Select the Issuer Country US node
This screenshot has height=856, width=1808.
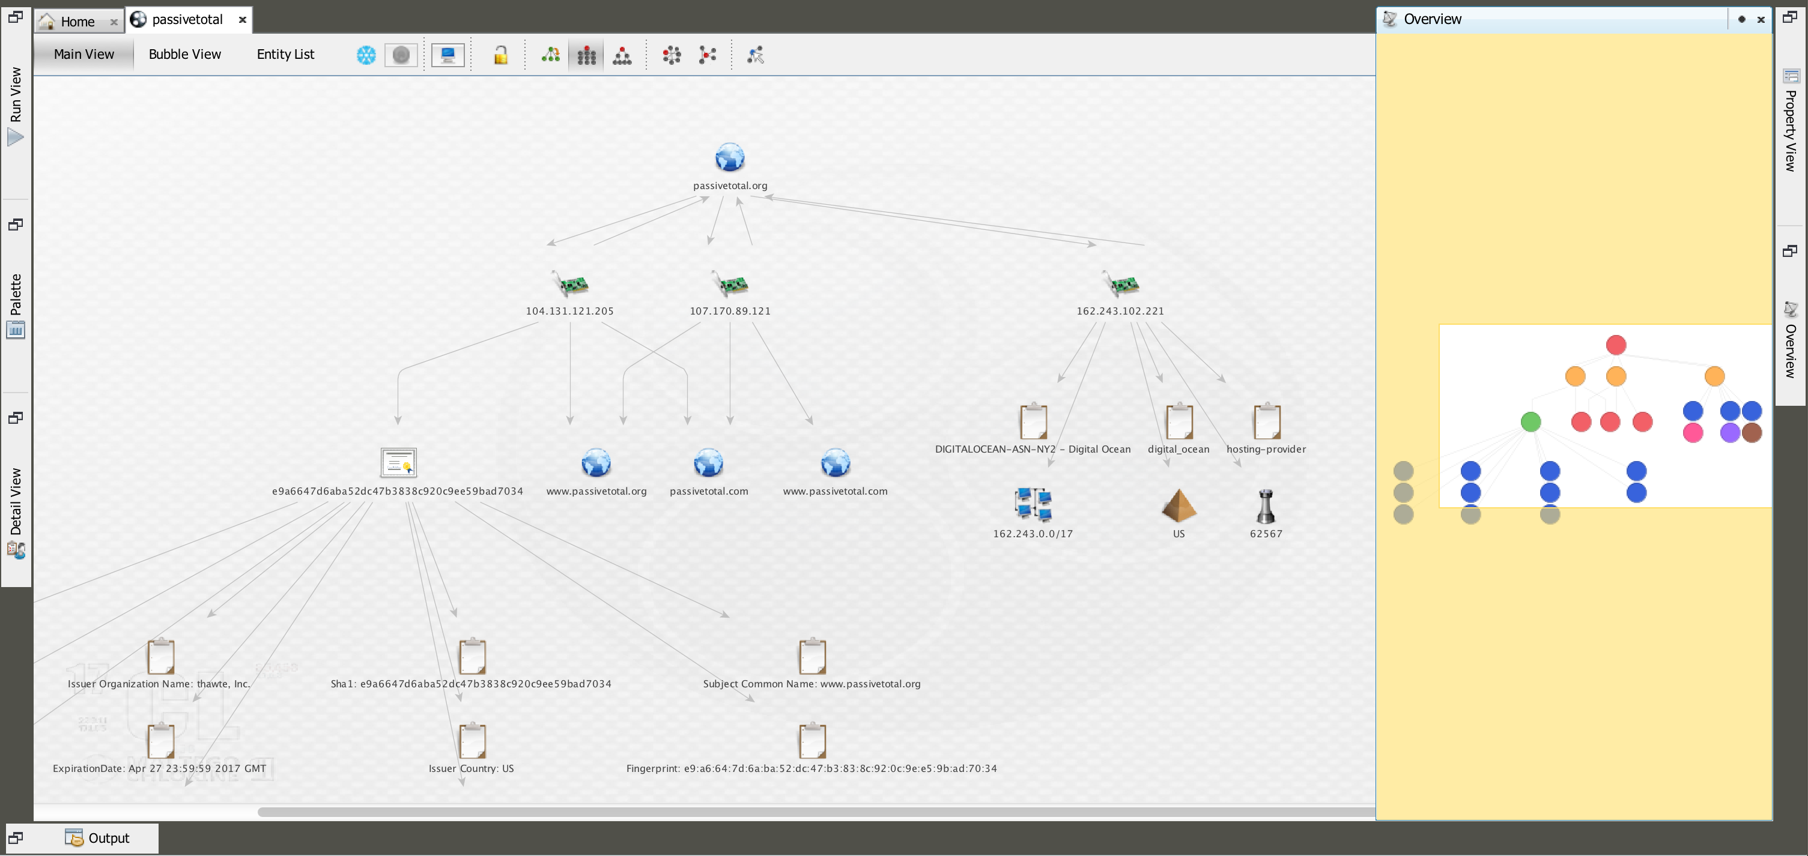pos(472,749)
